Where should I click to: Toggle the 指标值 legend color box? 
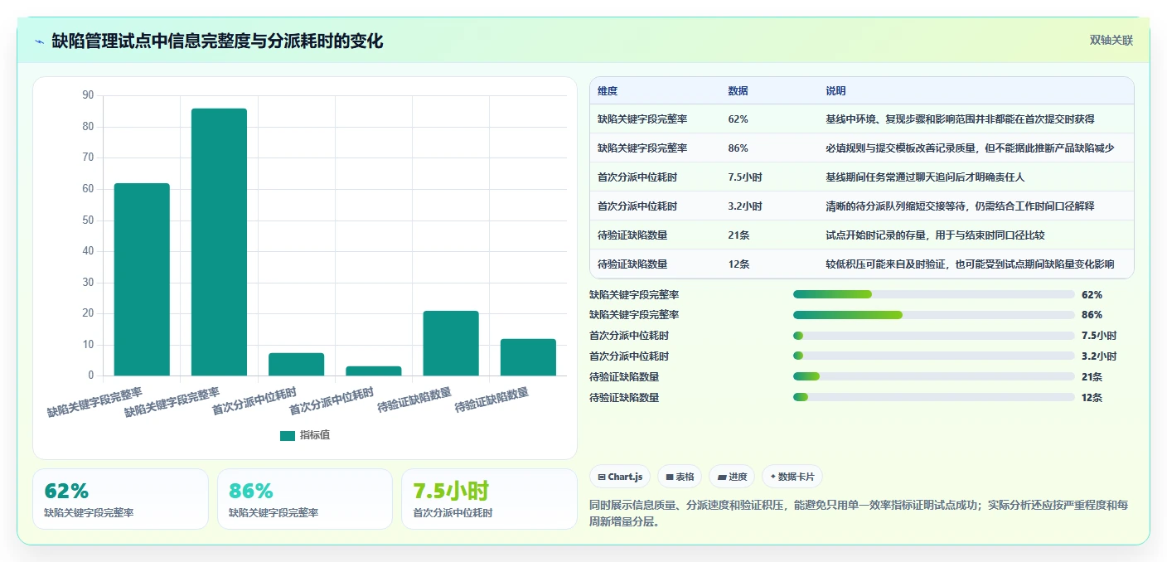pos(288,435)
